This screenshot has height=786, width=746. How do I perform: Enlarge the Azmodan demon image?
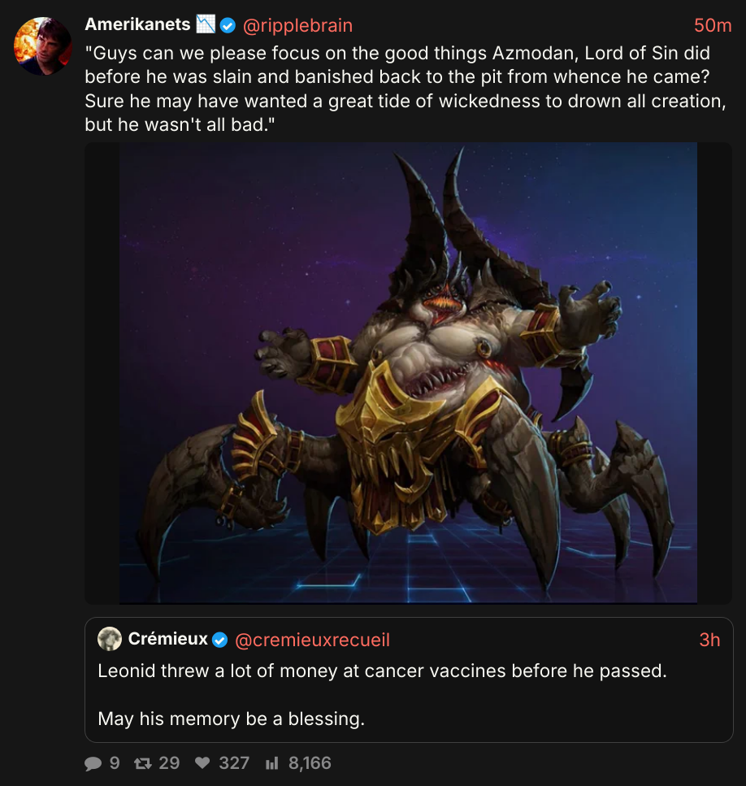pyautogui.click(x=408, y=373)
